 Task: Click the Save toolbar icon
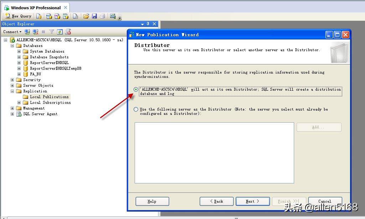pos(94,16)
